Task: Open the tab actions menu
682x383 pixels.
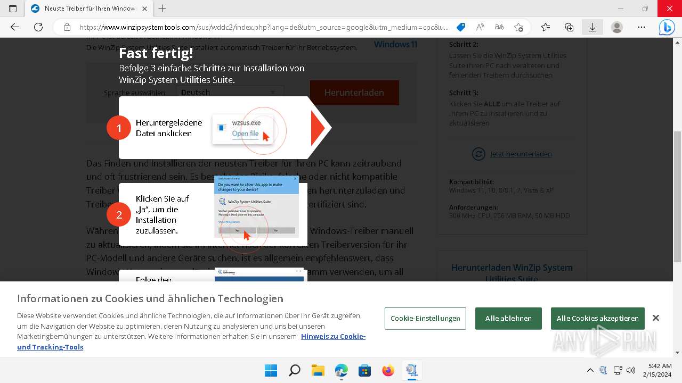Action: pos(13,9)
